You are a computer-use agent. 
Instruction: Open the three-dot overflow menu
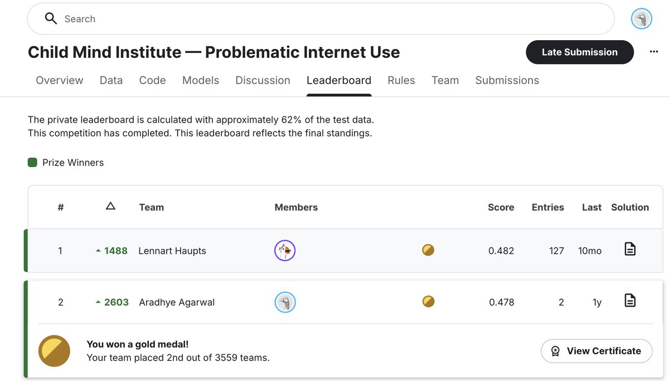(x=653, y=51)
